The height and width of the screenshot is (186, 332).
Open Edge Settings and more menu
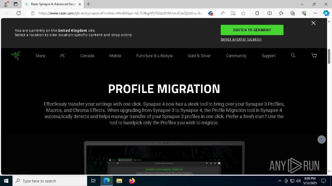coord(315,13)
